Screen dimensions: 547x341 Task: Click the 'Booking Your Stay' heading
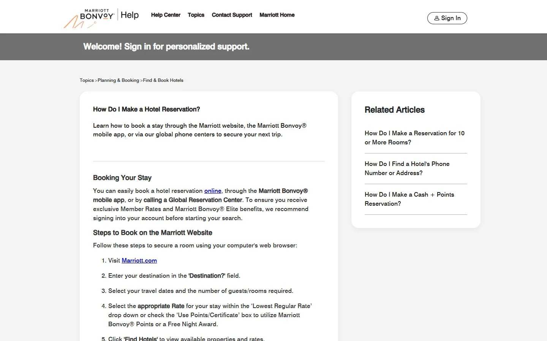click(x=122, y=178)
